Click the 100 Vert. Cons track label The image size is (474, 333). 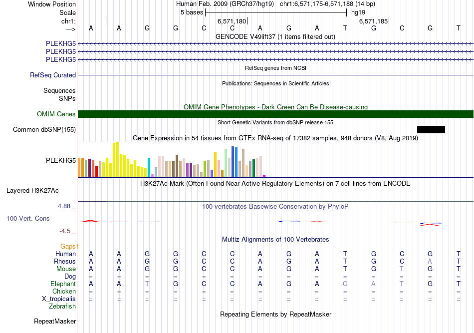click(x=28, y=219)
